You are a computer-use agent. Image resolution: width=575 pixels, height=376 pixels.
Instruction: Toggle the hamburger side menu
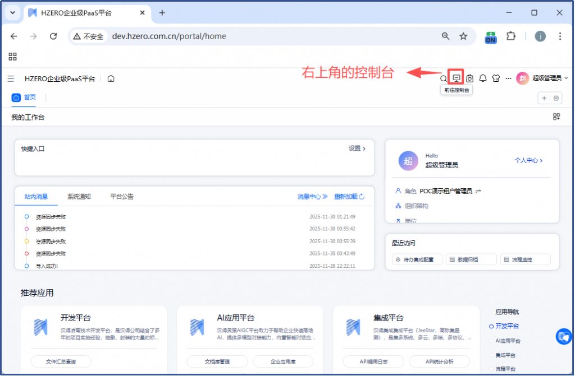[11, 78]
